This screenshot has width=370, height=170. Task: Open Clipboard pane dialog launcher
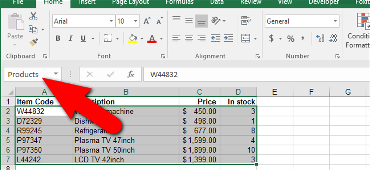click(x=45, y=56)
